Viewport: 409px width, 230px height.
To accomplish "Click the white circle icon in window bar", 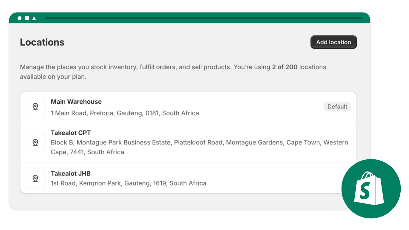I will pos(19,18).
